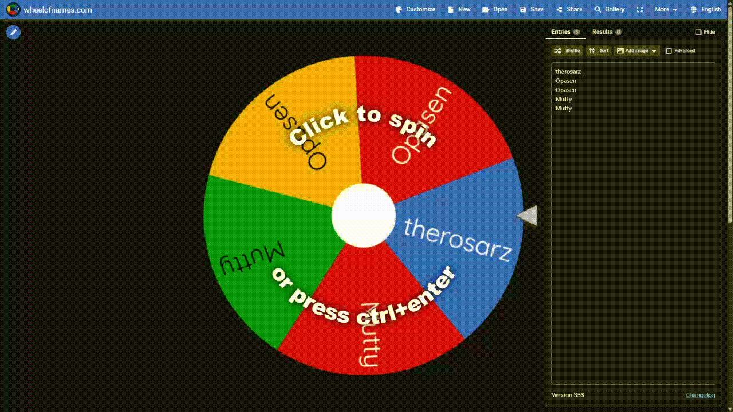The image size is (733, 412).
Task: Toggle fullscreen mode icon
Action: point(640,9)
